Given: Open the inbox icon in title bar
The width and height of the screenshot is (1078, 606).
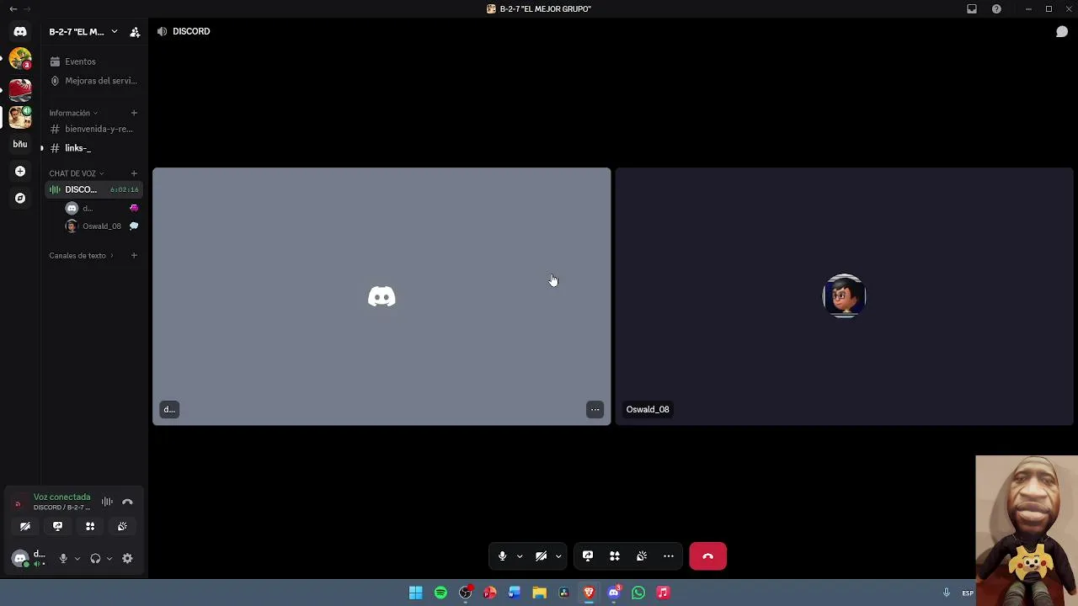Looking at the screenshot, I should point(972,9).
